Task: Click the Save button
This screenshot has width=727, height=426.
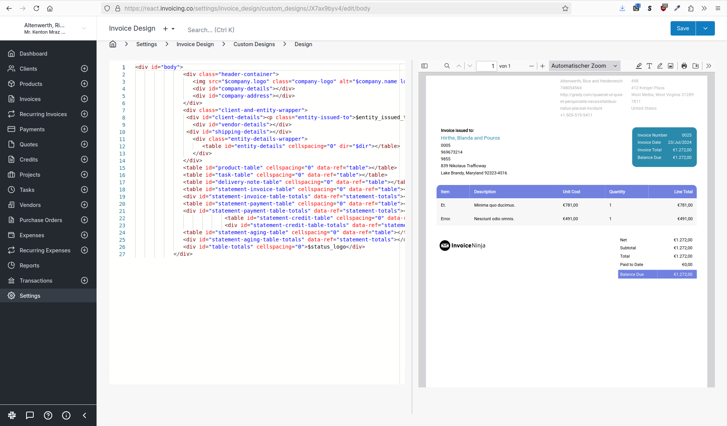Action: tap(683, 28)
